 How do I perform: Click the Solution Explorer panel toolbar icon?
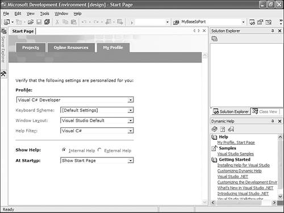coord(214,39)
